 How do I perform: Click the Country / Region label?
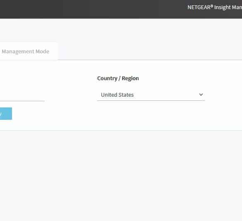(x=118, y=78)
